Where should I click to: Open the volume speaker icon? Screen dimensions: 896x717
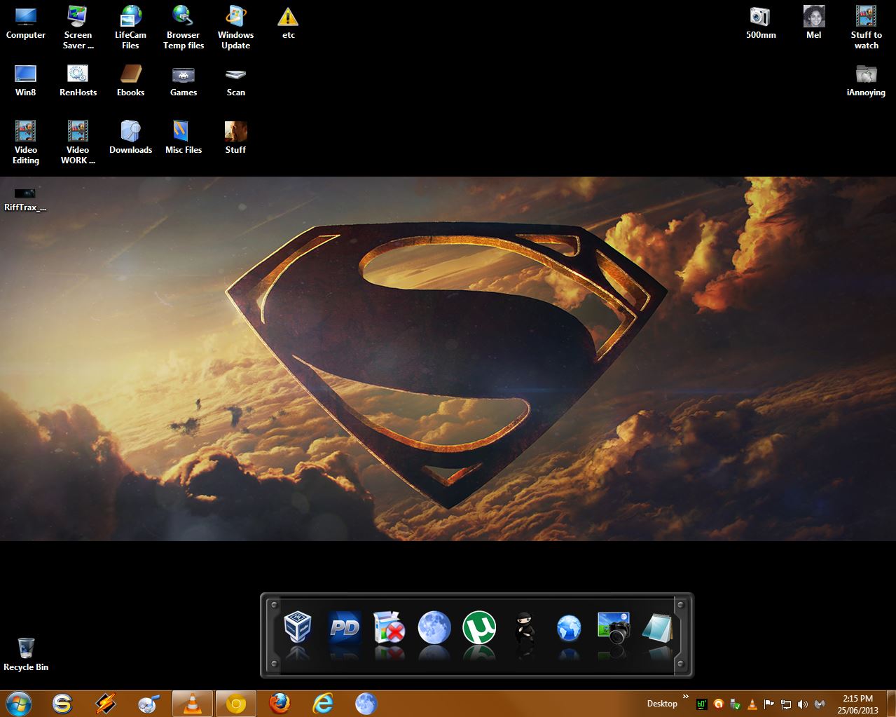[x=802, y=704]
